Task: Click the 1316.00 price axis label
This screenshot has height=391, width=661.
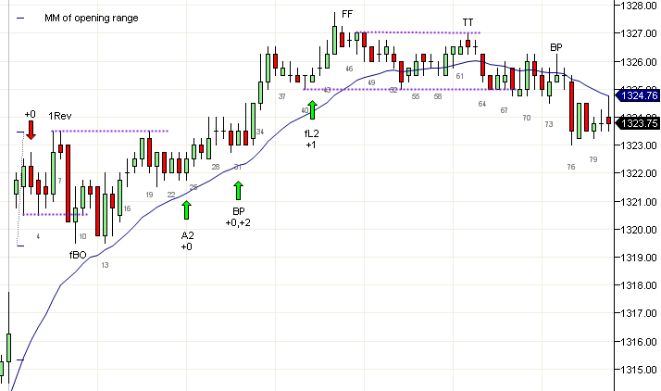Action: click(639, 342)
